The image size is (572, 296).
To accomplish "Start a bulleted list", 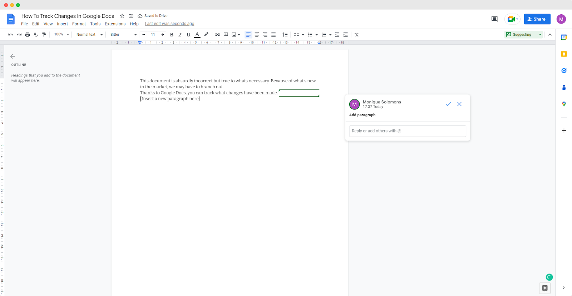I will pyautogui.click(x=310, y=35).
